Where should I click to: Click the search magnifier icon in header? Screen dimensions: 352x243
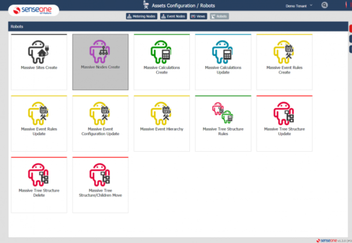point(324,5)
